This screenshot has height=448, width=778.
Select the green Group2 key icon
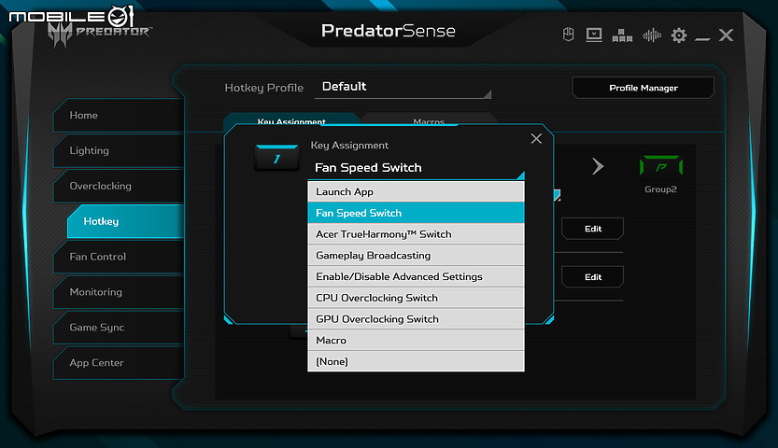pos(661,165)
